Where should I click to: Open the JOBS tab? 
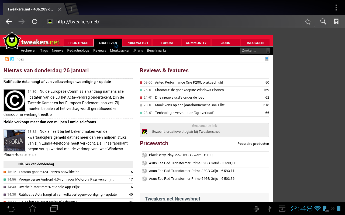(x=226, y=43)
